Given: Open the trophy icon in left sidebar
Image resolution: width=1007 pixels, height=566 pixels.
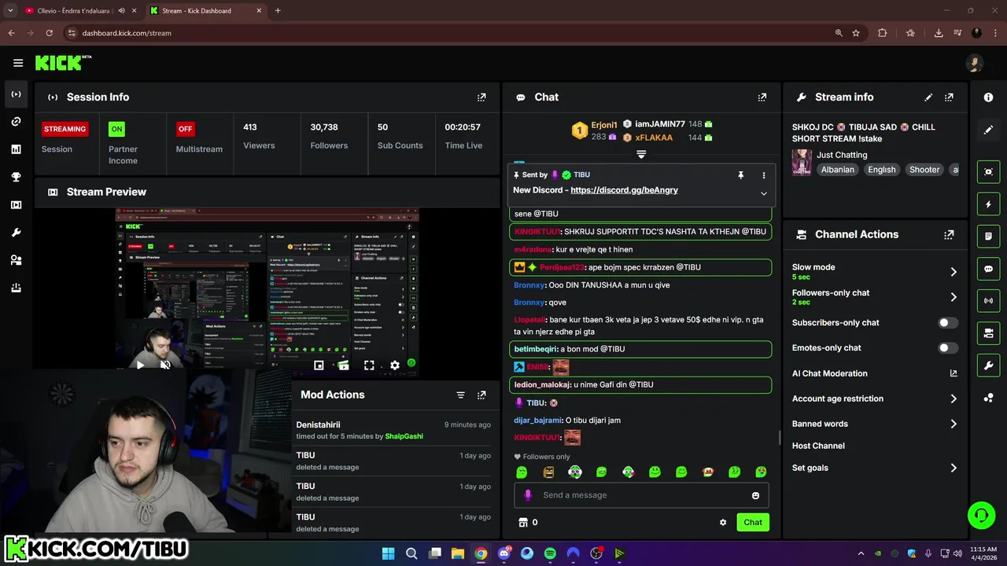Looking at the screenshot, I should (x=16, y=178).
